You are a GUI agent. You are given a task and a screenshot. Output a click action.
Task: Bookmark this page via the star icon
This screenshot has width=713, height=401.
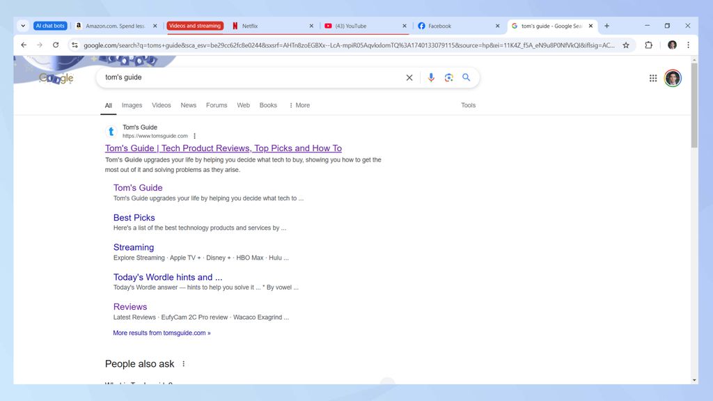click(x=626, y=45)
